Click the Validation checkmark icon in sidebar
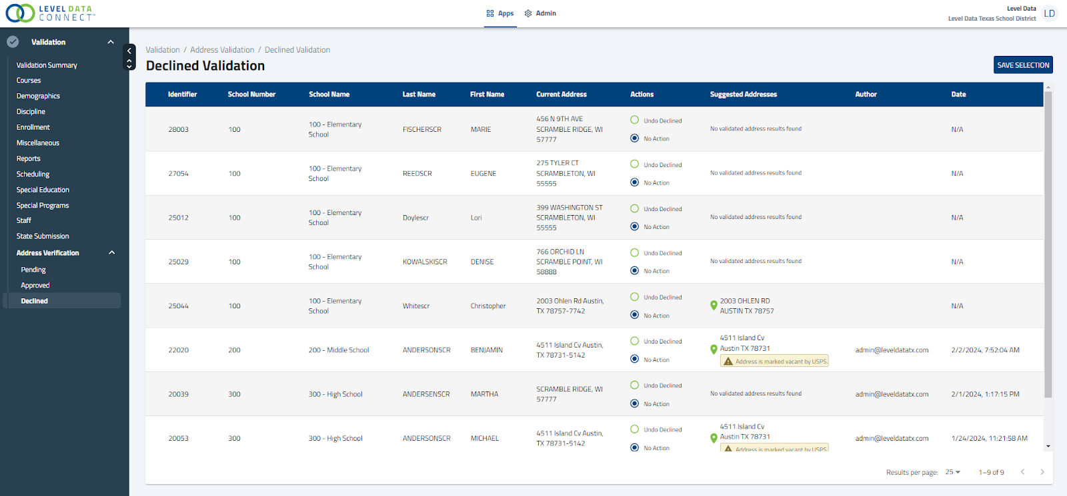1067x496 pixels. 13,42
